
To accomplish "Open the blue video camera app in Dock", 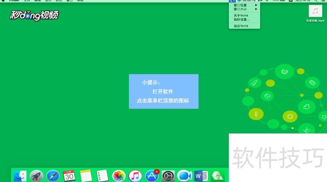I will point(185,176).
